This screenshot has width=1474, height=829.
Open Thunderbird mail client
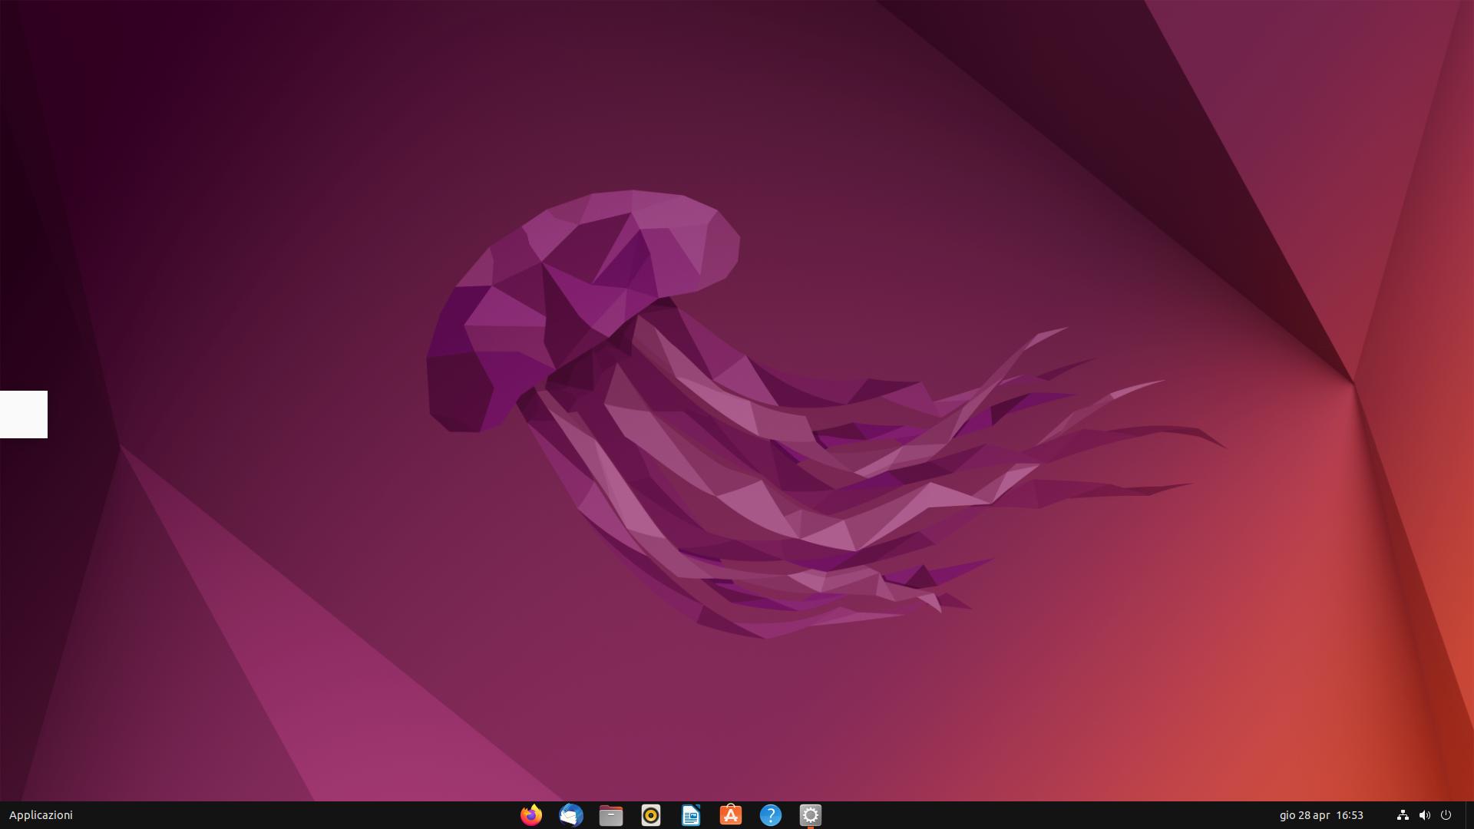571,815
